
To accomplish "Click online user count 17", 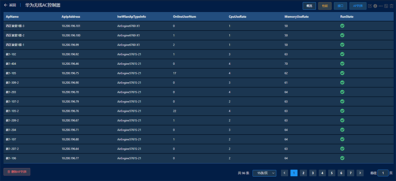I will point(174,73).
